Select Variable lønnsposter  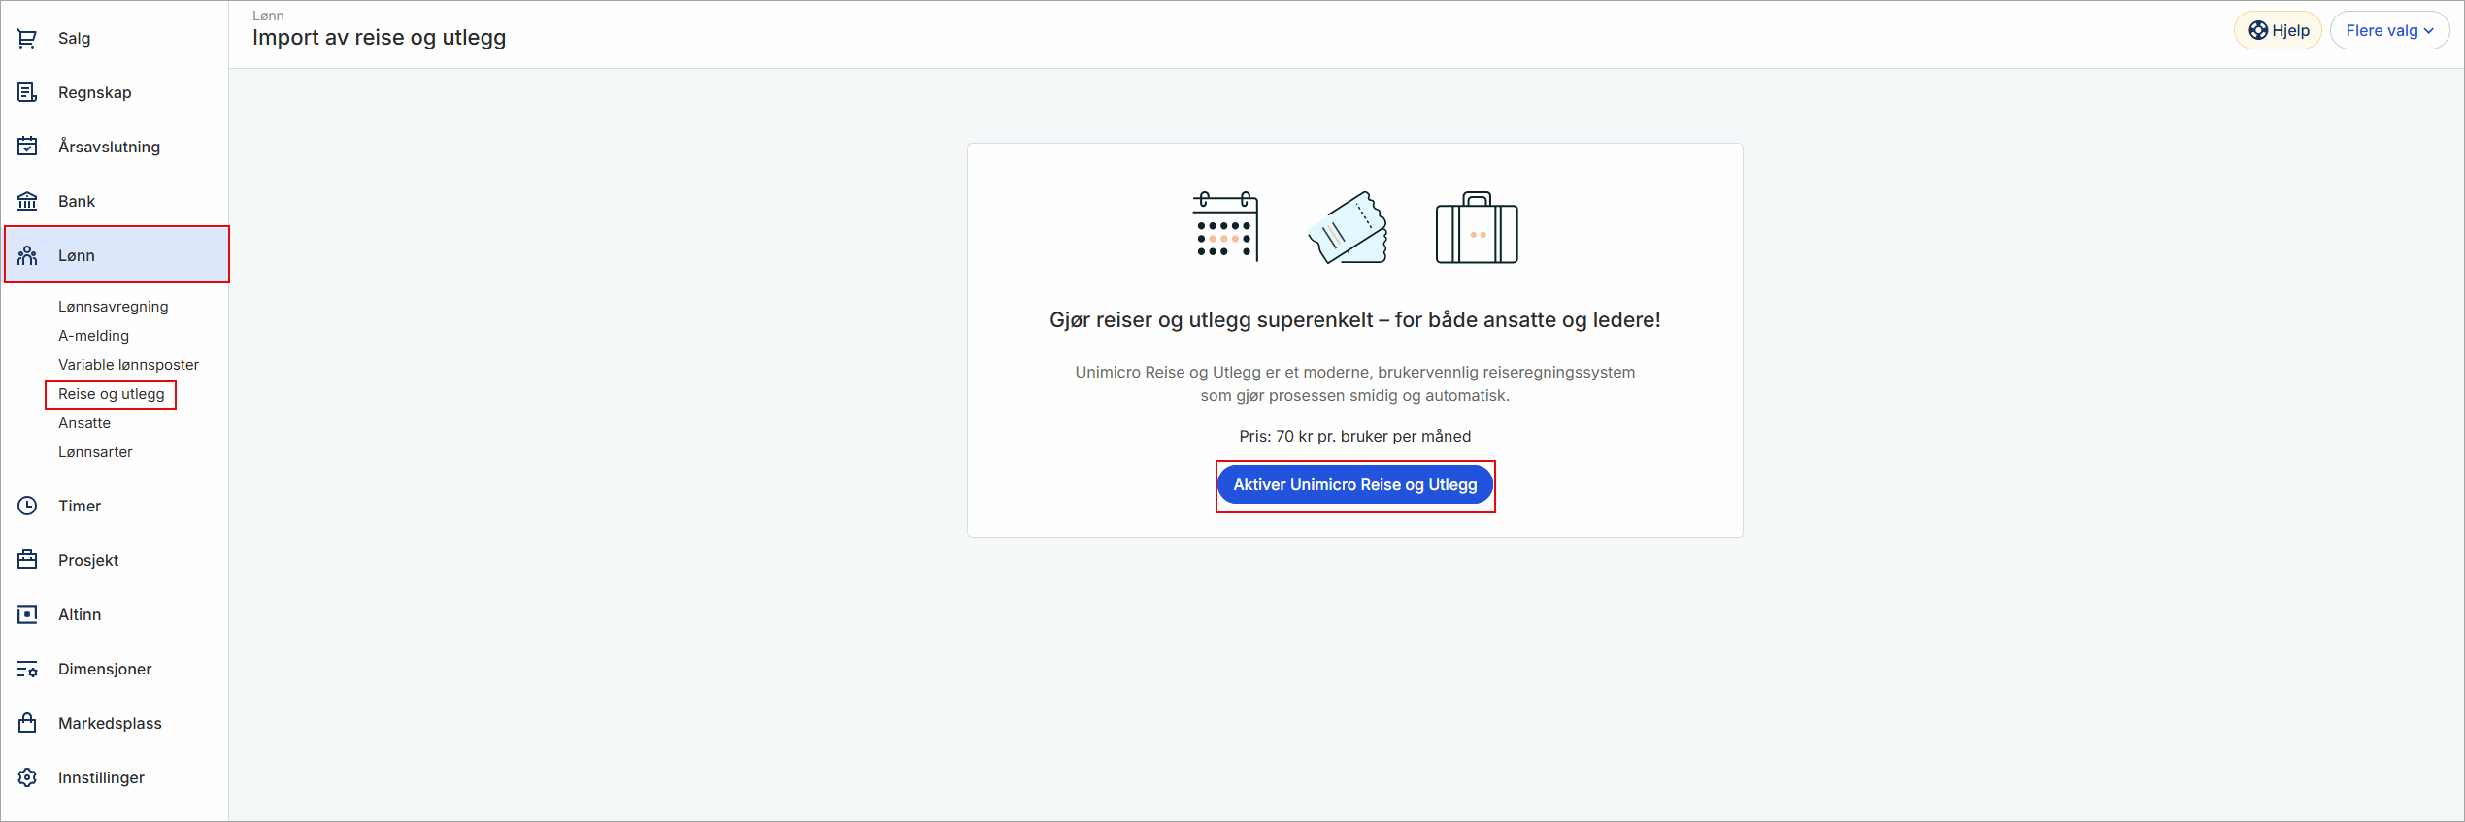click(x=128, y=365)
